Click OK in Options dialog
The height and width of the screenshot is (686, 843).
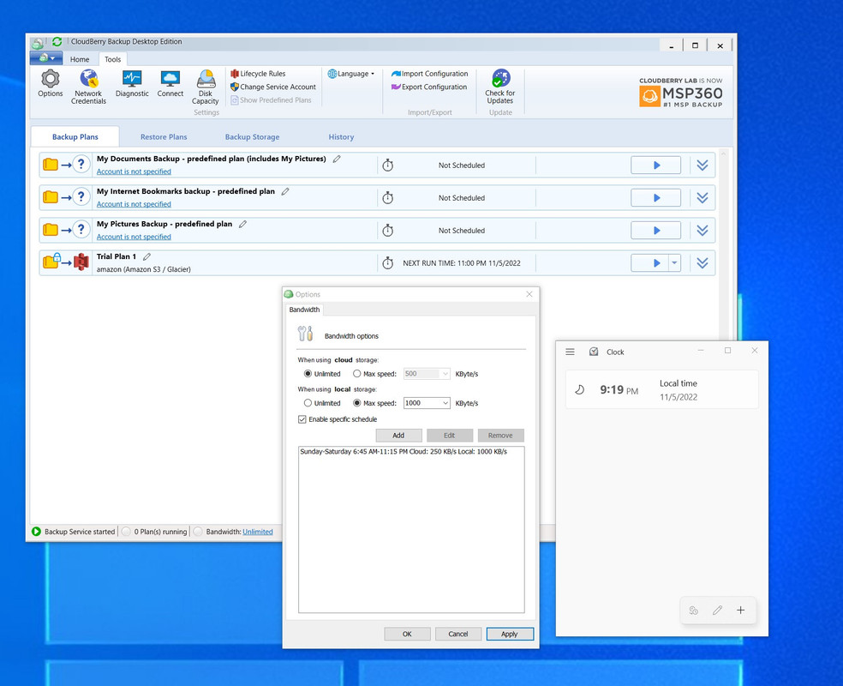(x=407, y=634)
